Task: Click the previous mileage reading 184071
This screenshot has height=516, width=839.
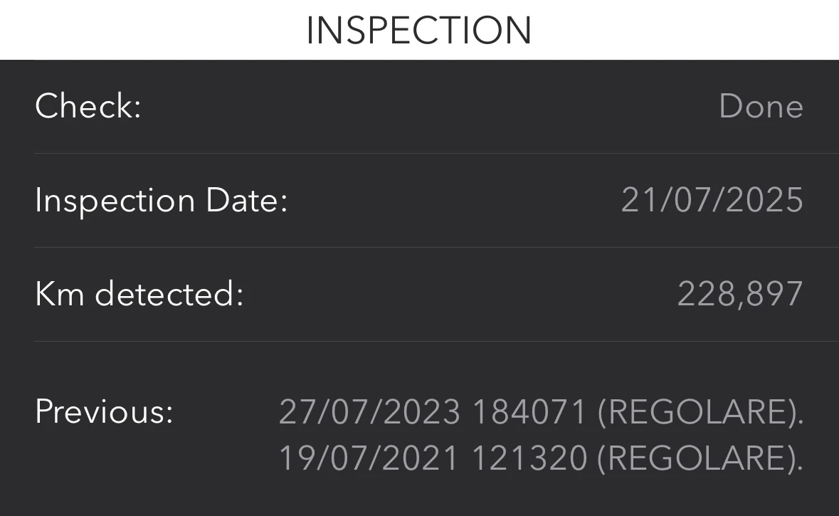Action: (529, 412)
